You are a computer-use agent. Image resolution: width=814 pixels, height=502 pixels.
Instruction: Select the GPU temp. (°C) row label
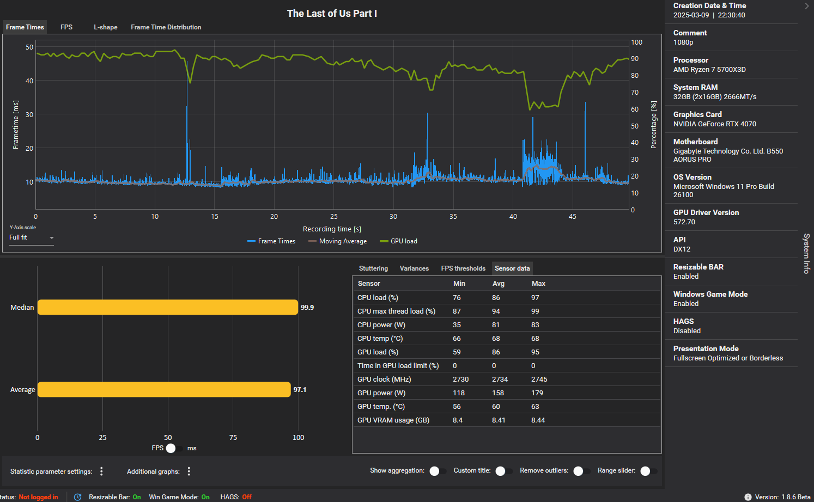tap(381, 407)
